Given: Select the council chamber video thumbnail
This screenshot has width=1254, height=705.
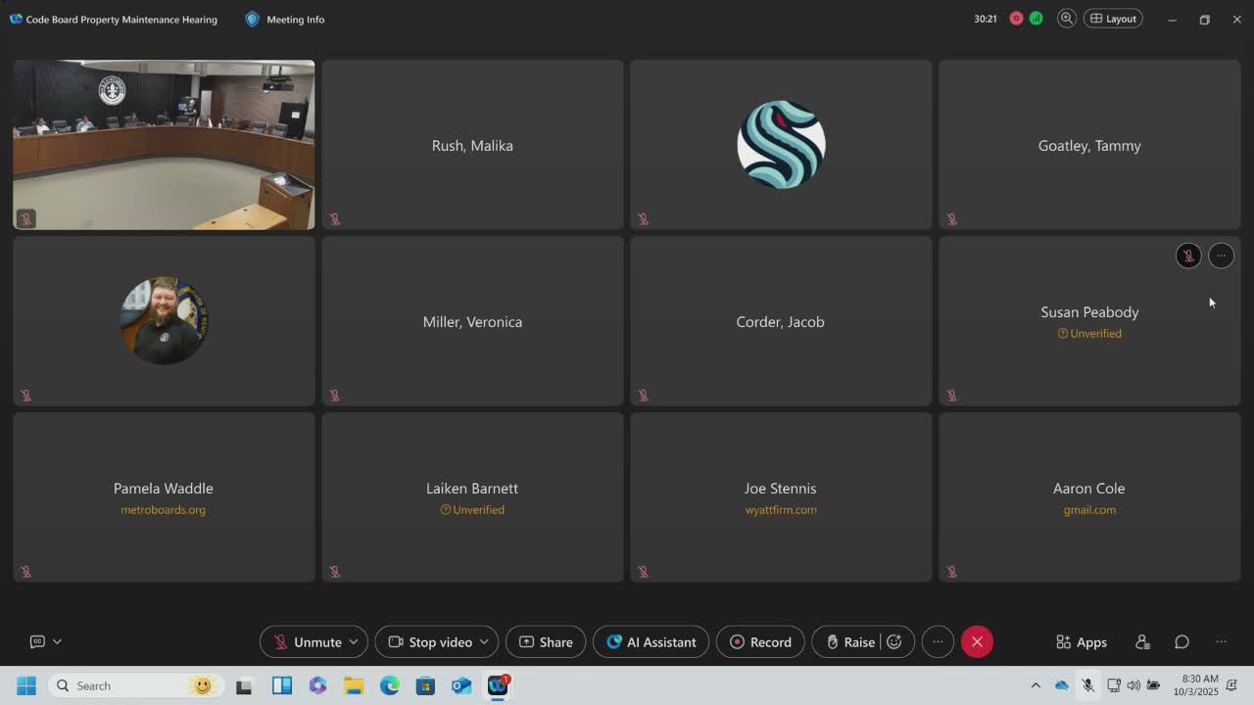Looking at the screenshot, I should pos(164,145).
